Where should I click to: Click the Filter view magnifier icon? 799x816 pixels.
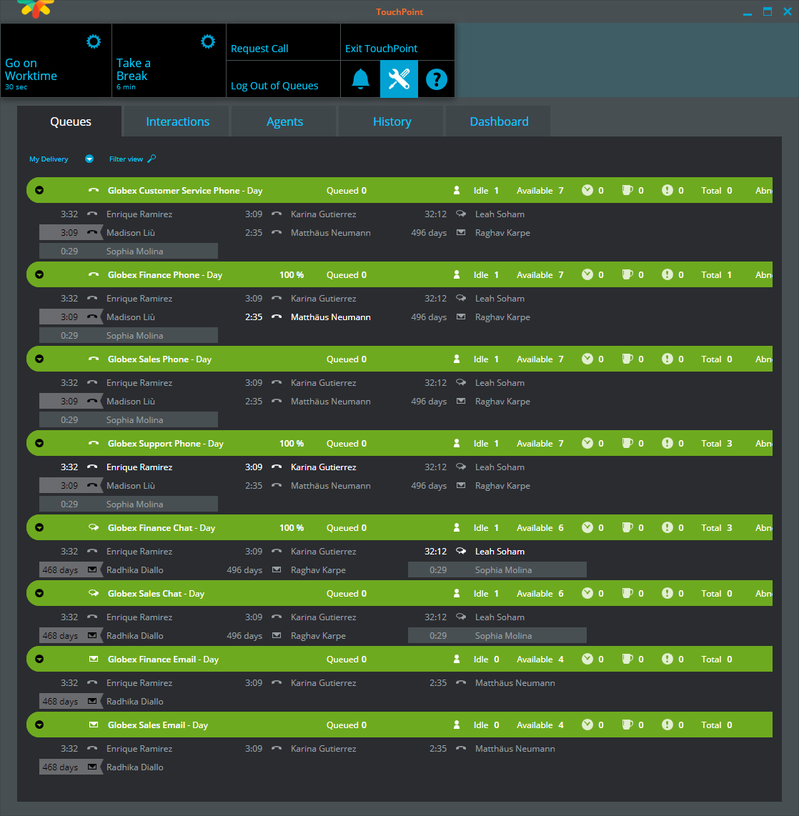tap(152, 159)
